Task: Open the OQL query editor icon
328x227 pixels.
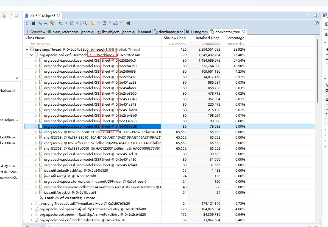Action: 46,23
